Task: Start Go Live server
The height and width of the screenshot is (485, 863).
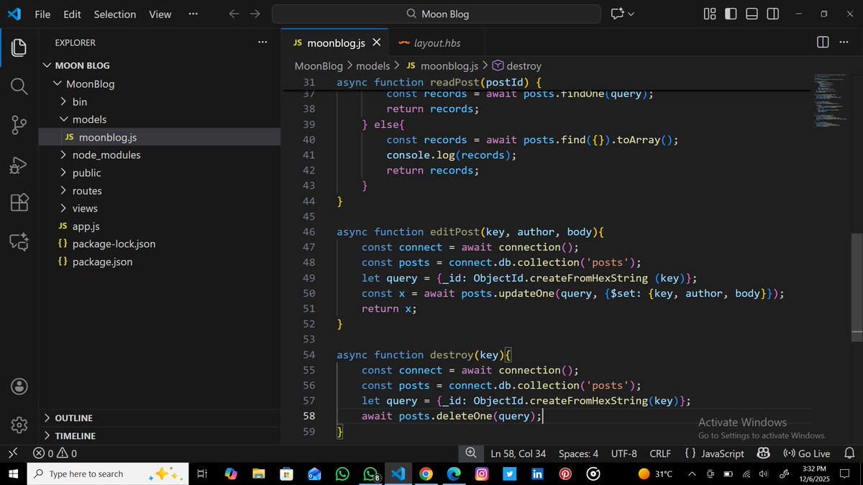Action: (x=806, y=453)
